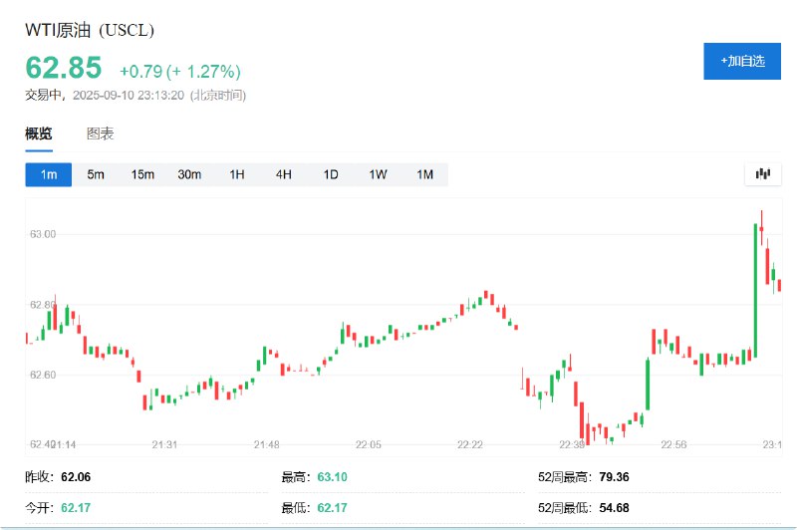Click the timestamp 2025-09-10 23:13:20
797x530 pixels.
129,95
